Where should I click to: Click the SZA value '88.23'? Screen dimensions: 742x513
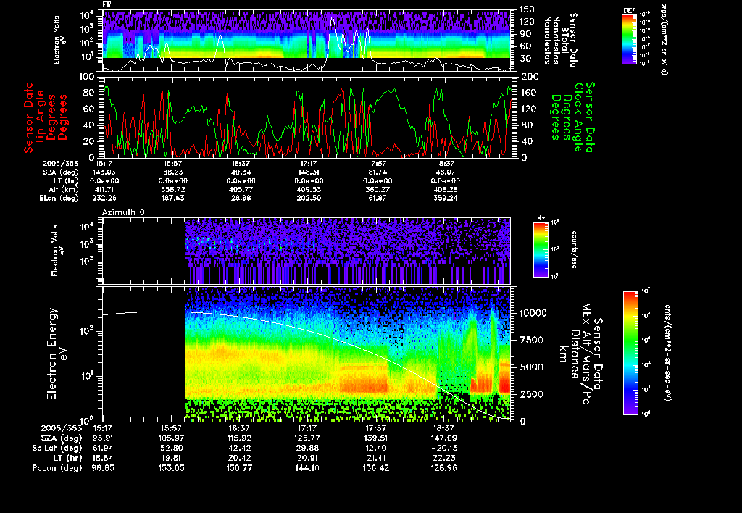(x=172, y=172)
